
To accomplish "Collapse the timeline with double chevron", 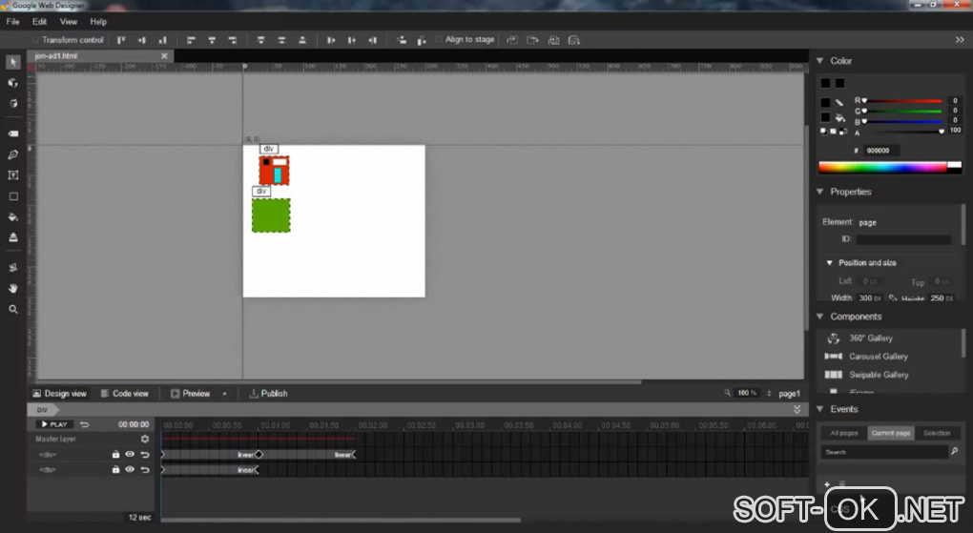I will [x=797, y=409].
